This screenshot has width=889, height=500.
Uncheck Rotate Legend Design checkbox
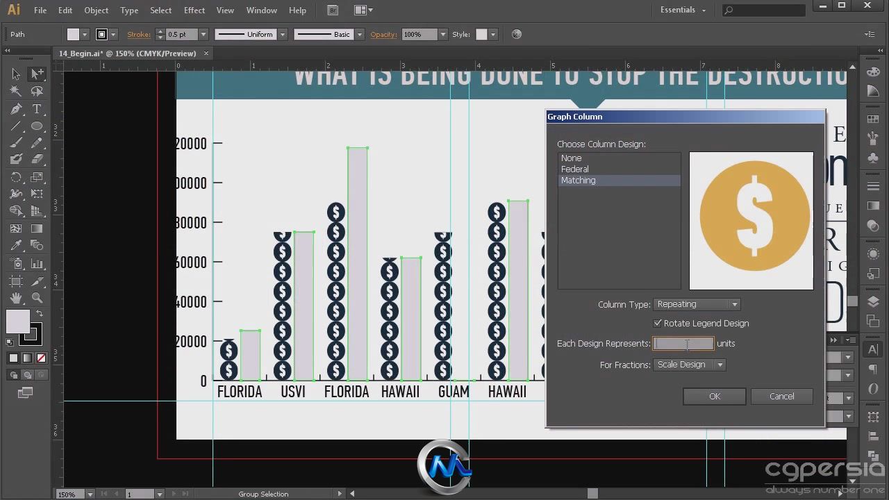pyautogui.click(x=658, y=323)
